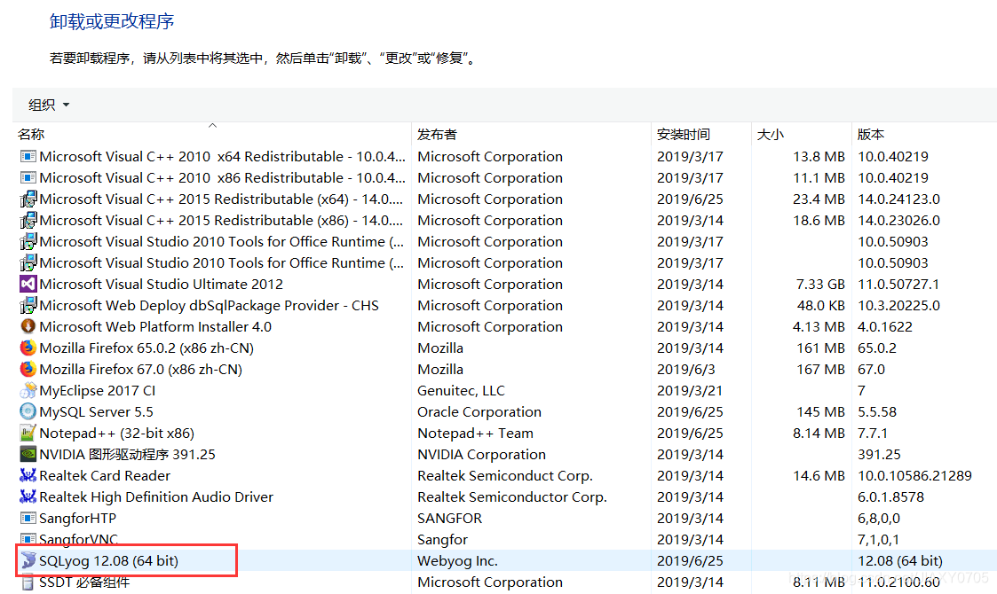Click the Visual Studio Ultimate 2012 icon
The height and width of the screenshot is (594, 997).
[28, 284]
